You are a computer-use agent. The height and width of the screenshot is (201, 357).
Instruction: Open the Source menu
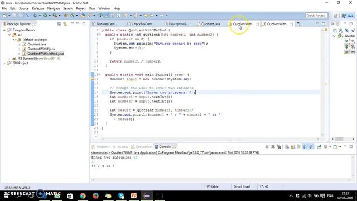coord(23,9)
